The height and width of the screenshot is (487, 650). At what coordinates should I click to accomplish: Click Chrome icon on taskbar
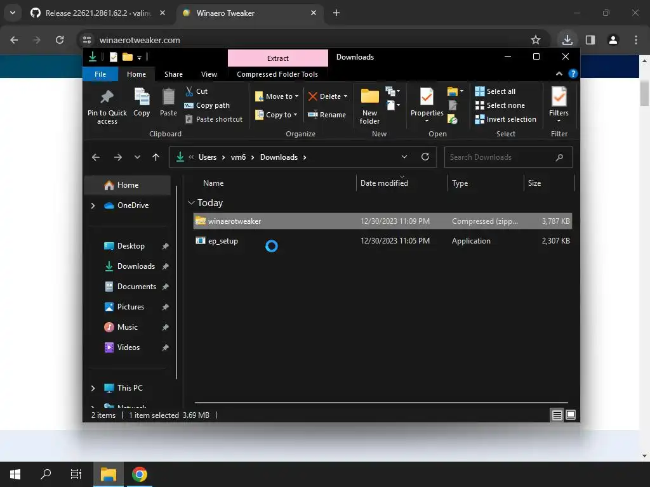coord(139,474)
